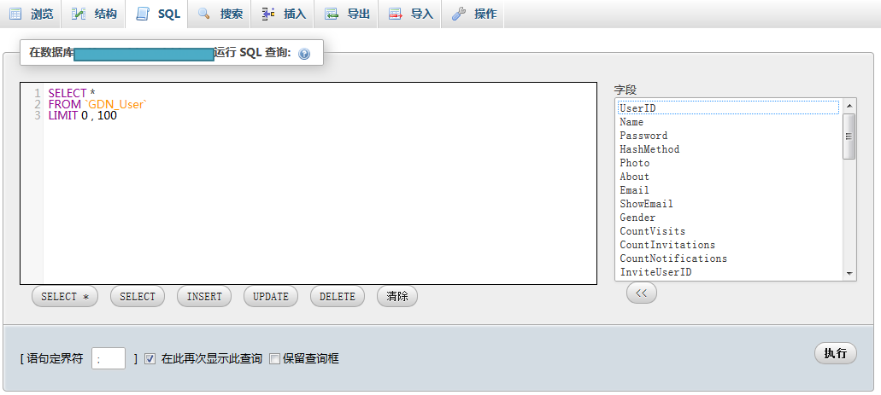Click the 执行 (Go) button
This screenshot has height=395, width=881.
(x=836, y=353)
